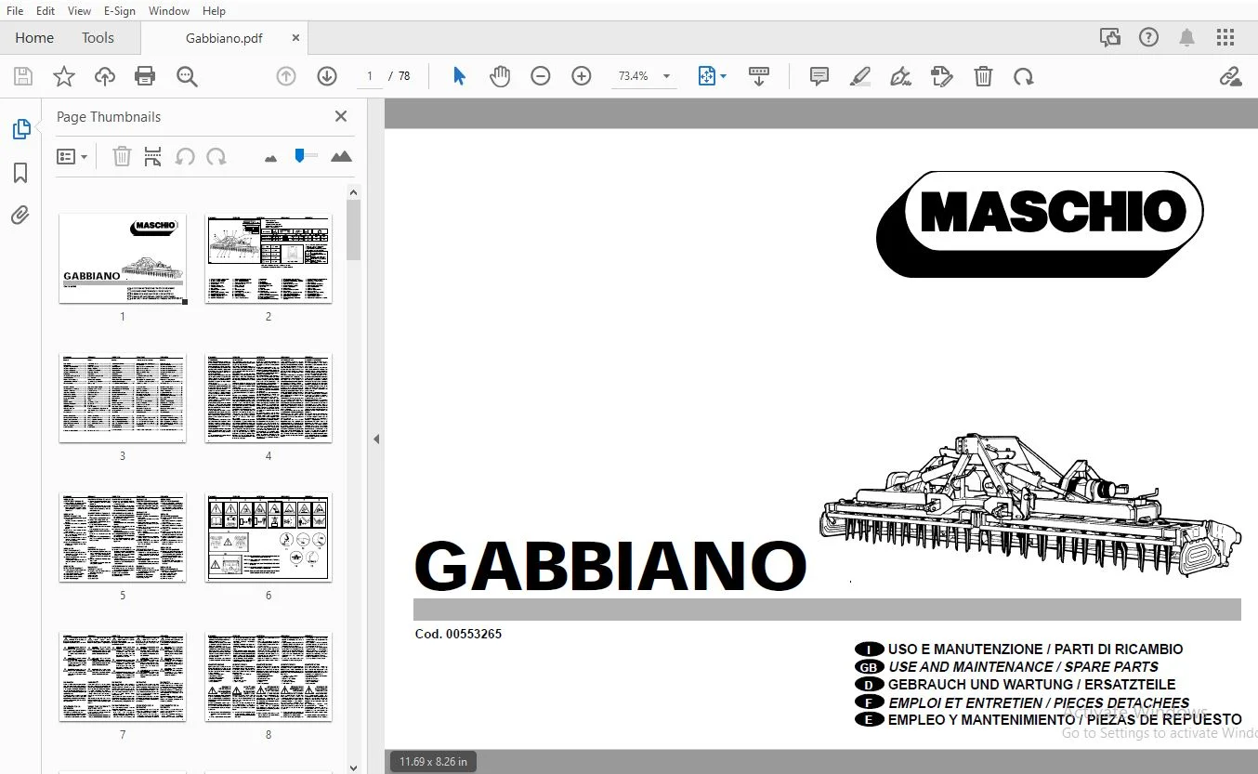
Task: Activate the Hand pan tool
Action: pyautogui.click(x=500, y=76)
